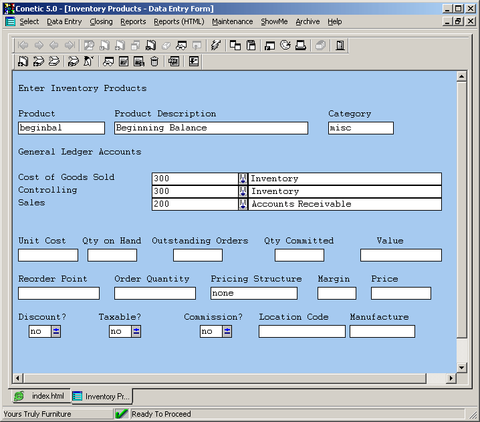Click the exit door toolbar icon
Screen dimensions: 480x422
[340, 45]
